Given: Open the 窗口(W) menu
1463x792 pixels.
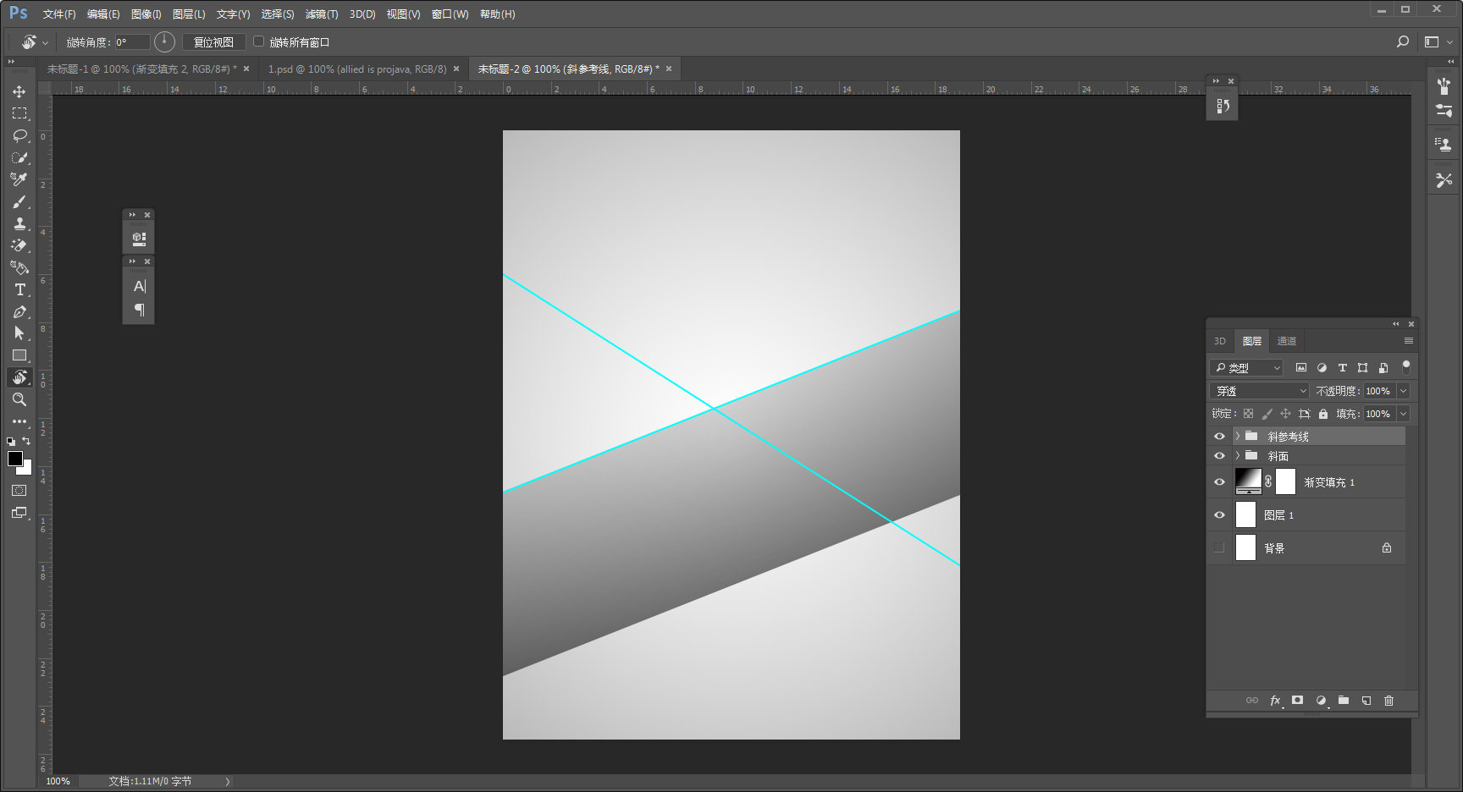Looking at the screenshot, I should tap(450, 14).
